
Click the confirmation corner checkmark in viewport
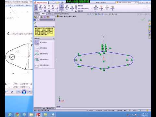coord(143,19)
